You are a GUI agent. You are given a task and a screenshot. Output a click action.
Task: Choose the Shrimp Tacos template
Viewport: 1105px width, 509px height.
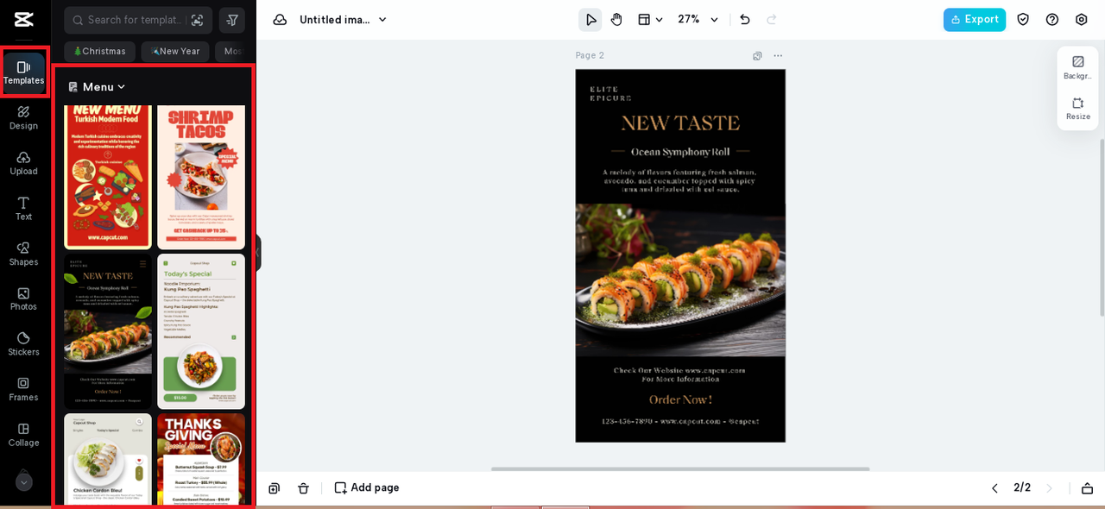pyautogui.click(x=201, y=175)
